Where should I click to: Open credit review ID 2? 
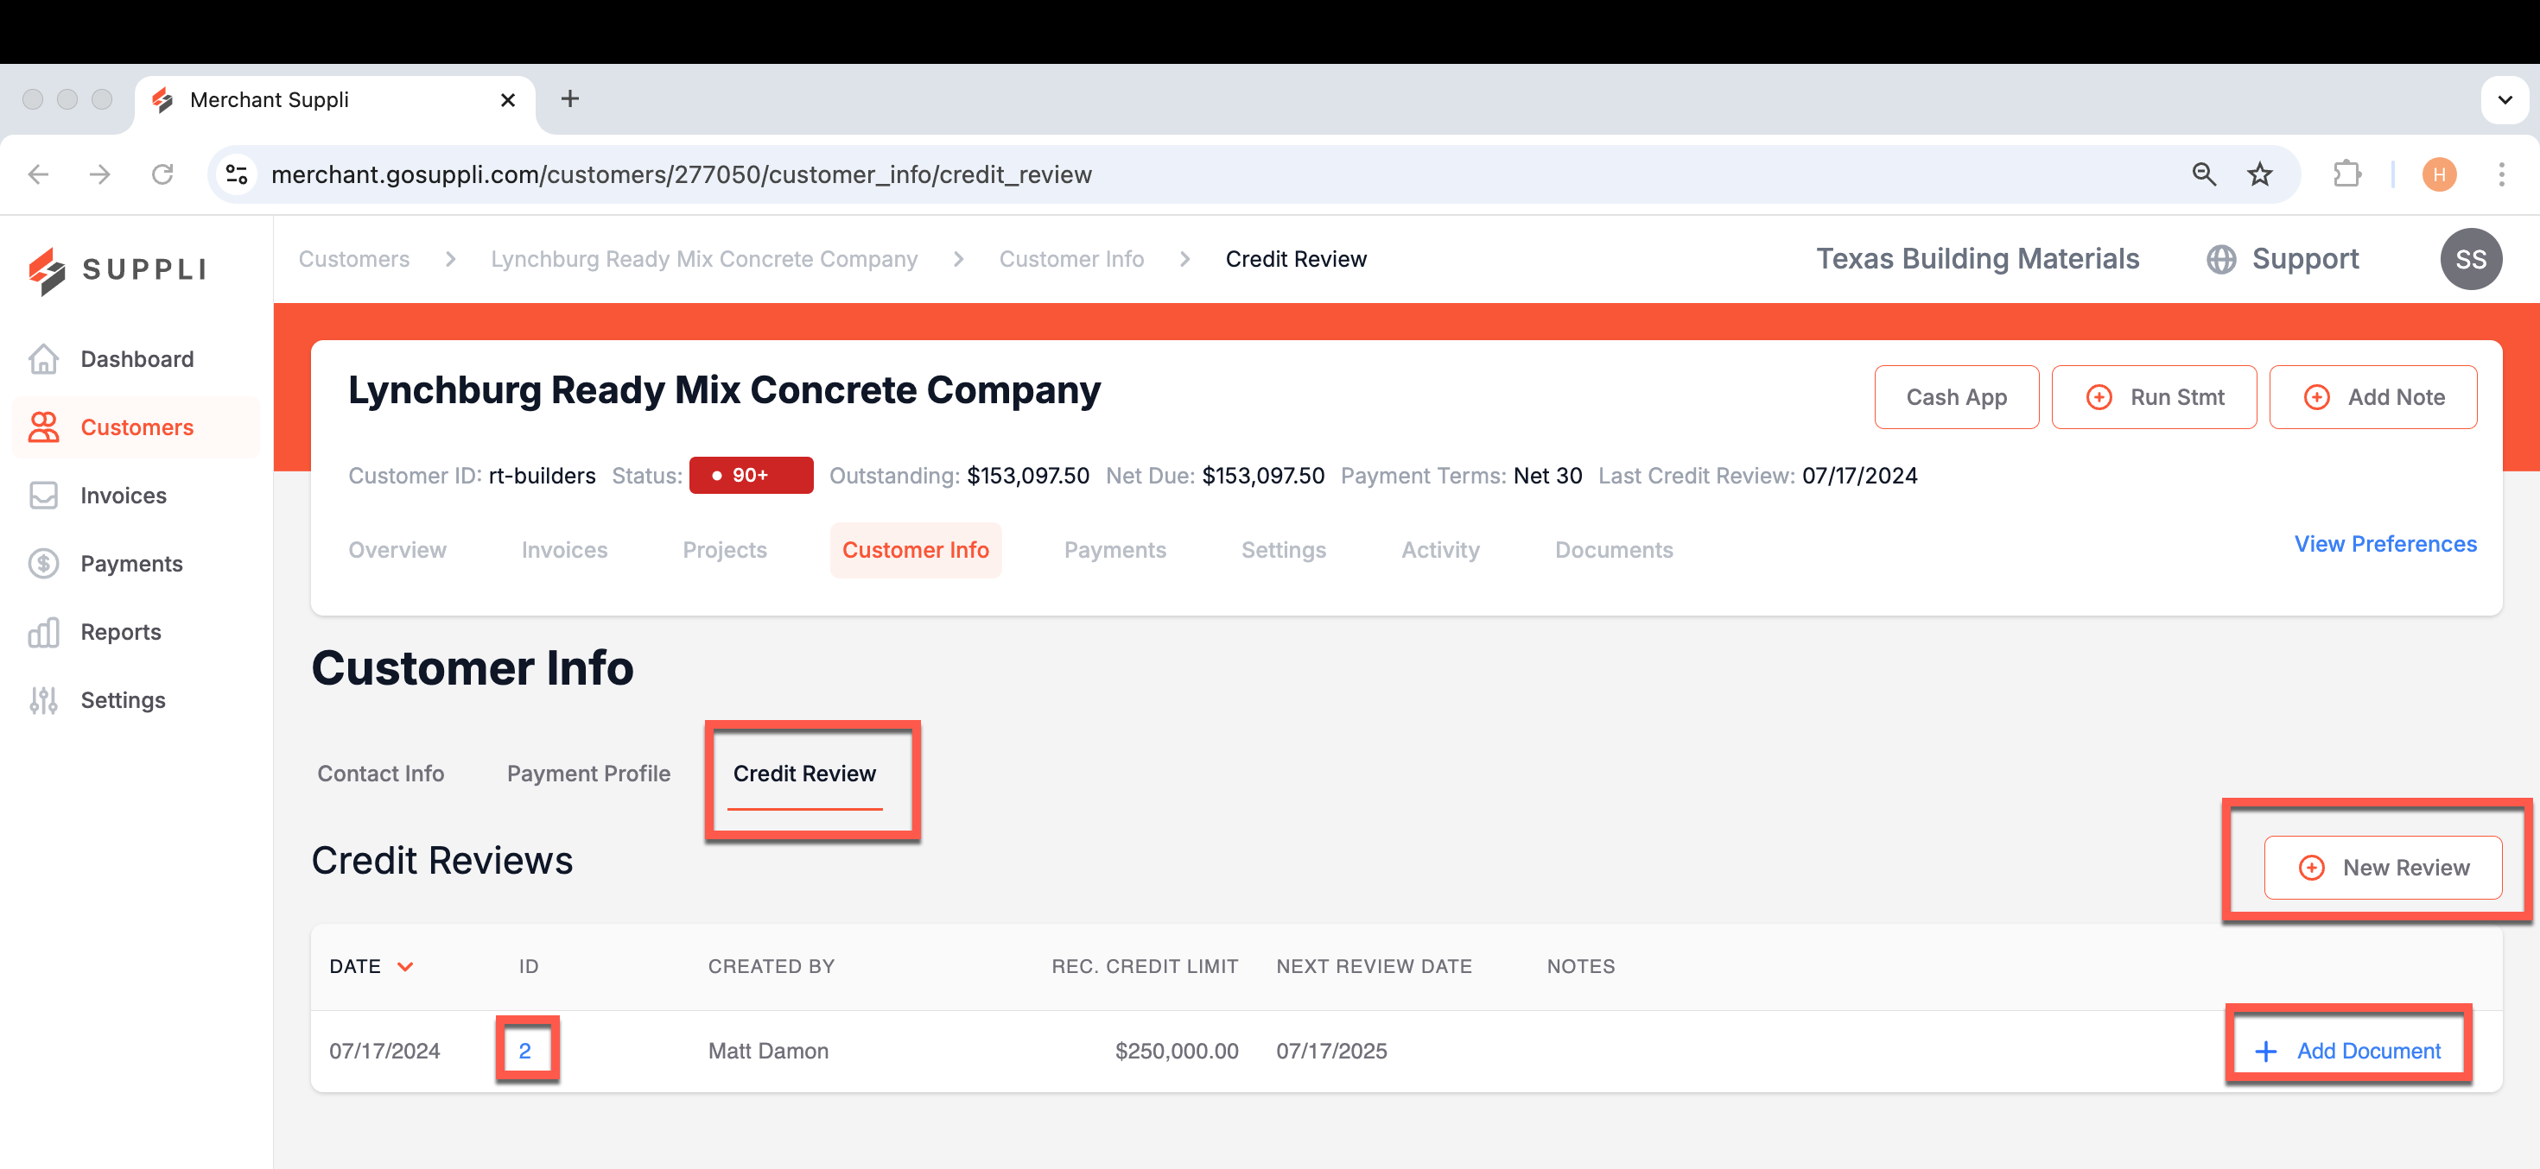tap(524, 1051)
